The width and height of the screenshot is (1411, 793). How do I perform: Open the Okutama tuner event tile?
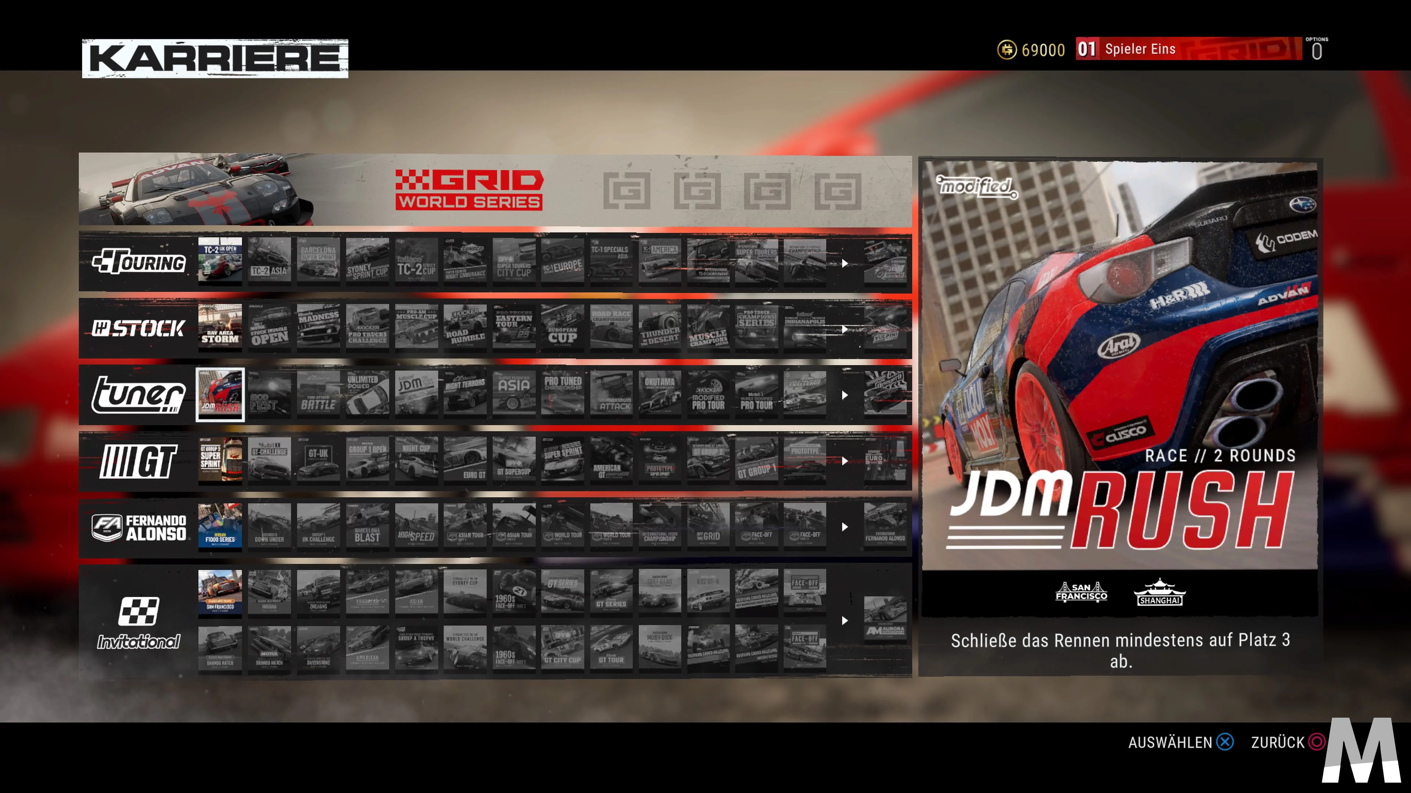click(660, 394)
